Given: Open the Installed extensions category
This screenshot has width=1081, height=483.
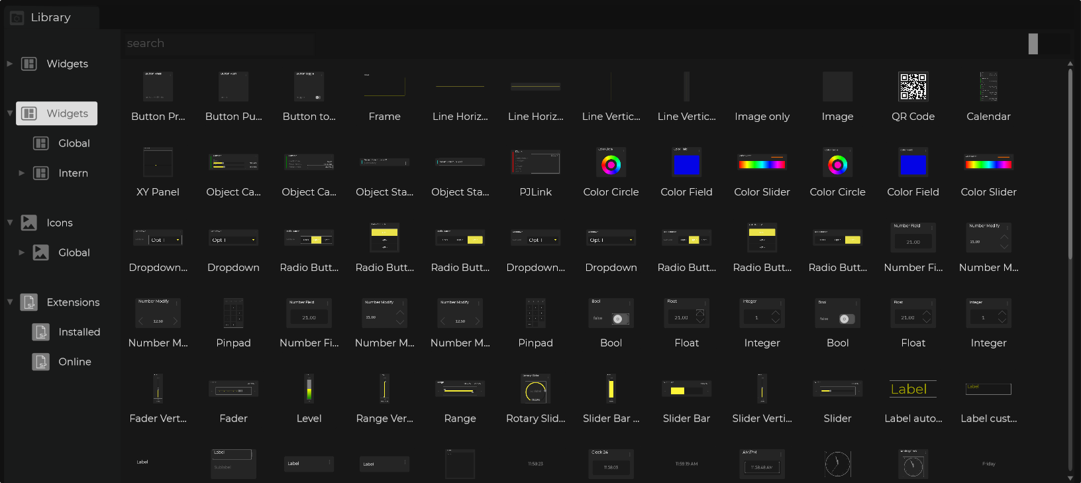Looking at the screenshot, I should (79, 332).
